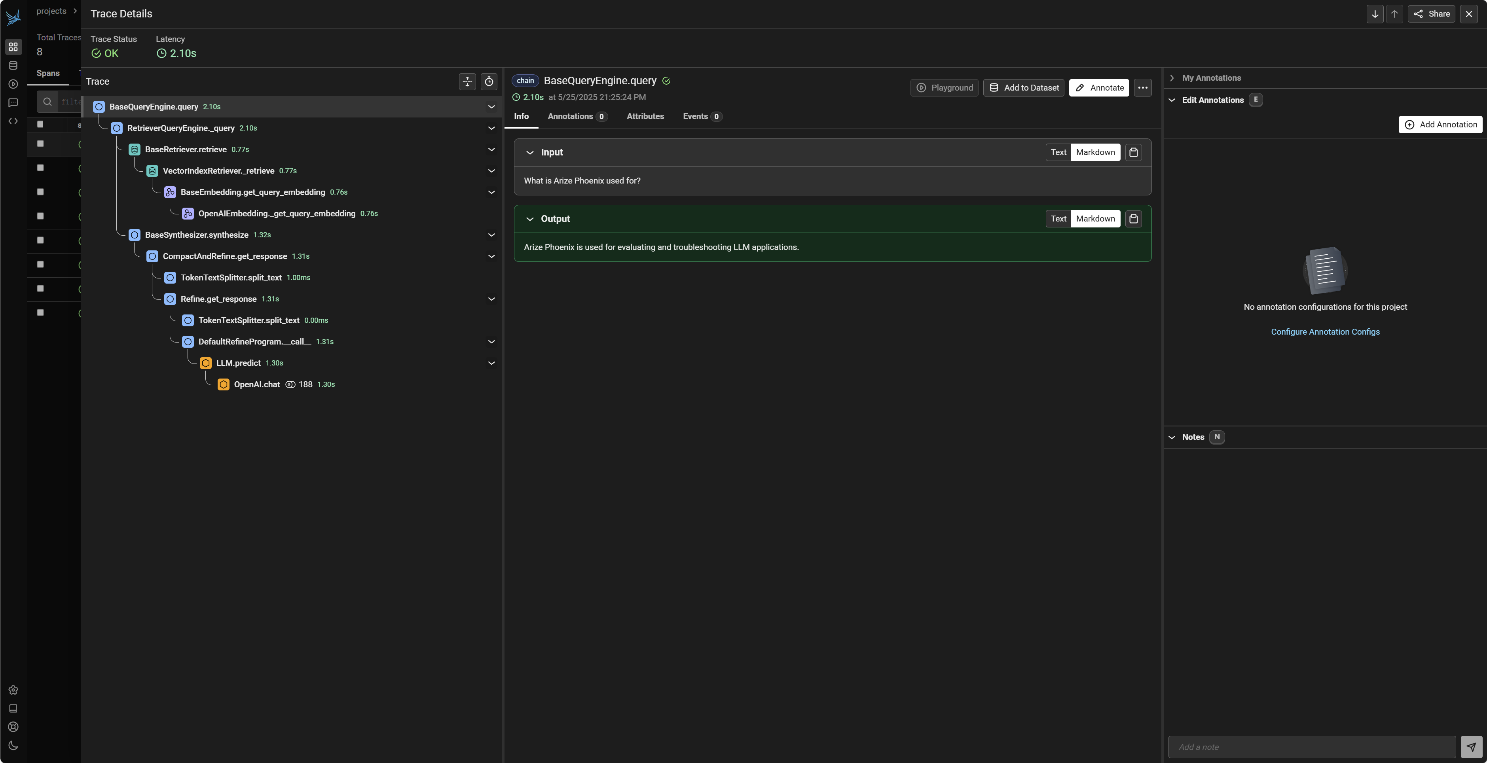The width and height of the screenshot is (1487, 763).
Task: Go to previous trace with up arrow
Action: coord(1394,14)
